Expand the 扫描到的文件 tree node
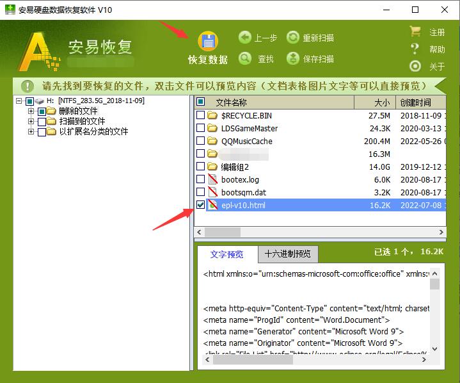This screenshot has height=383, width=460. pos(31,121)
